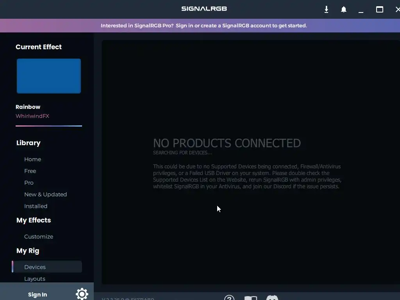Screen dimensions: 400x300
Task: Open settings via the gear icon
Action: coord(82,294)
